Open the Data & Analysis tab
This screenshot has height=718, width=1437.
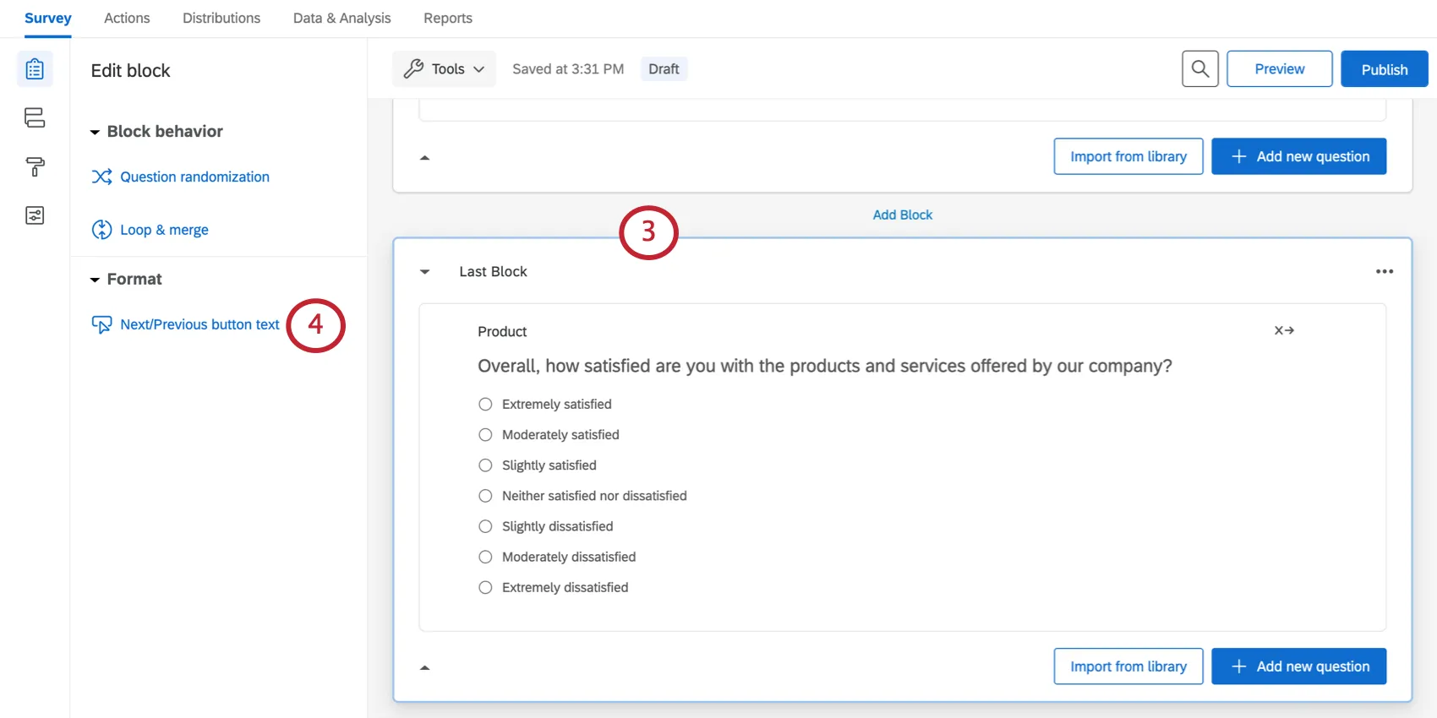[x=341, y=19]
